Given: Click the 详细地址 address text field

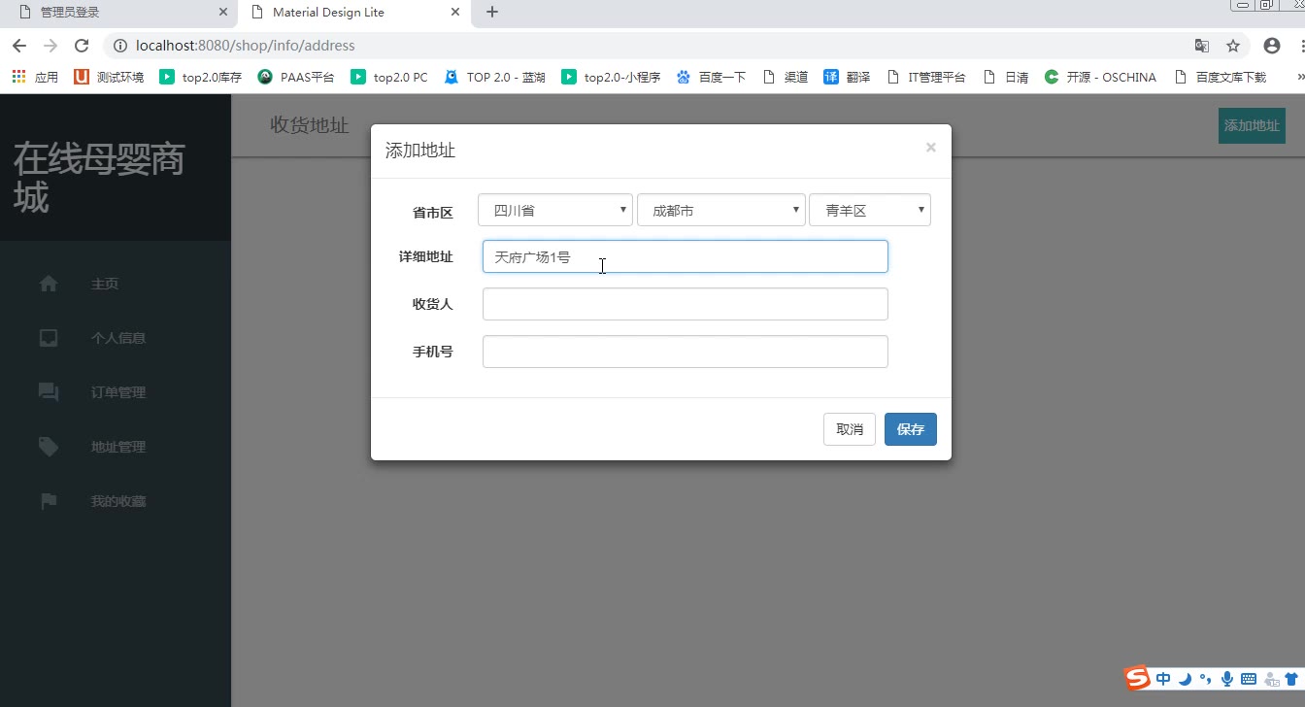Looking at the screenshot, I should click(x=685, y=256).
